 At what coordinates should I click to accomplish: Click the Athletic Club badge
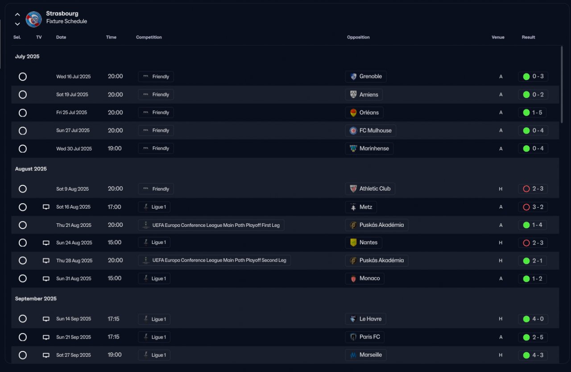click(353, 188)
